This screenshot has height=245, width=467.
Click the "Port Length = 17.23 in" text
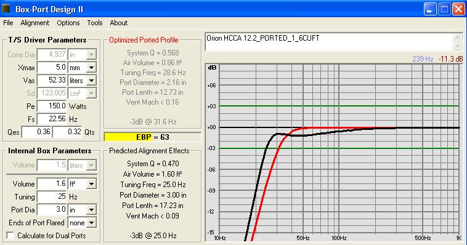(x=153, y=206)
